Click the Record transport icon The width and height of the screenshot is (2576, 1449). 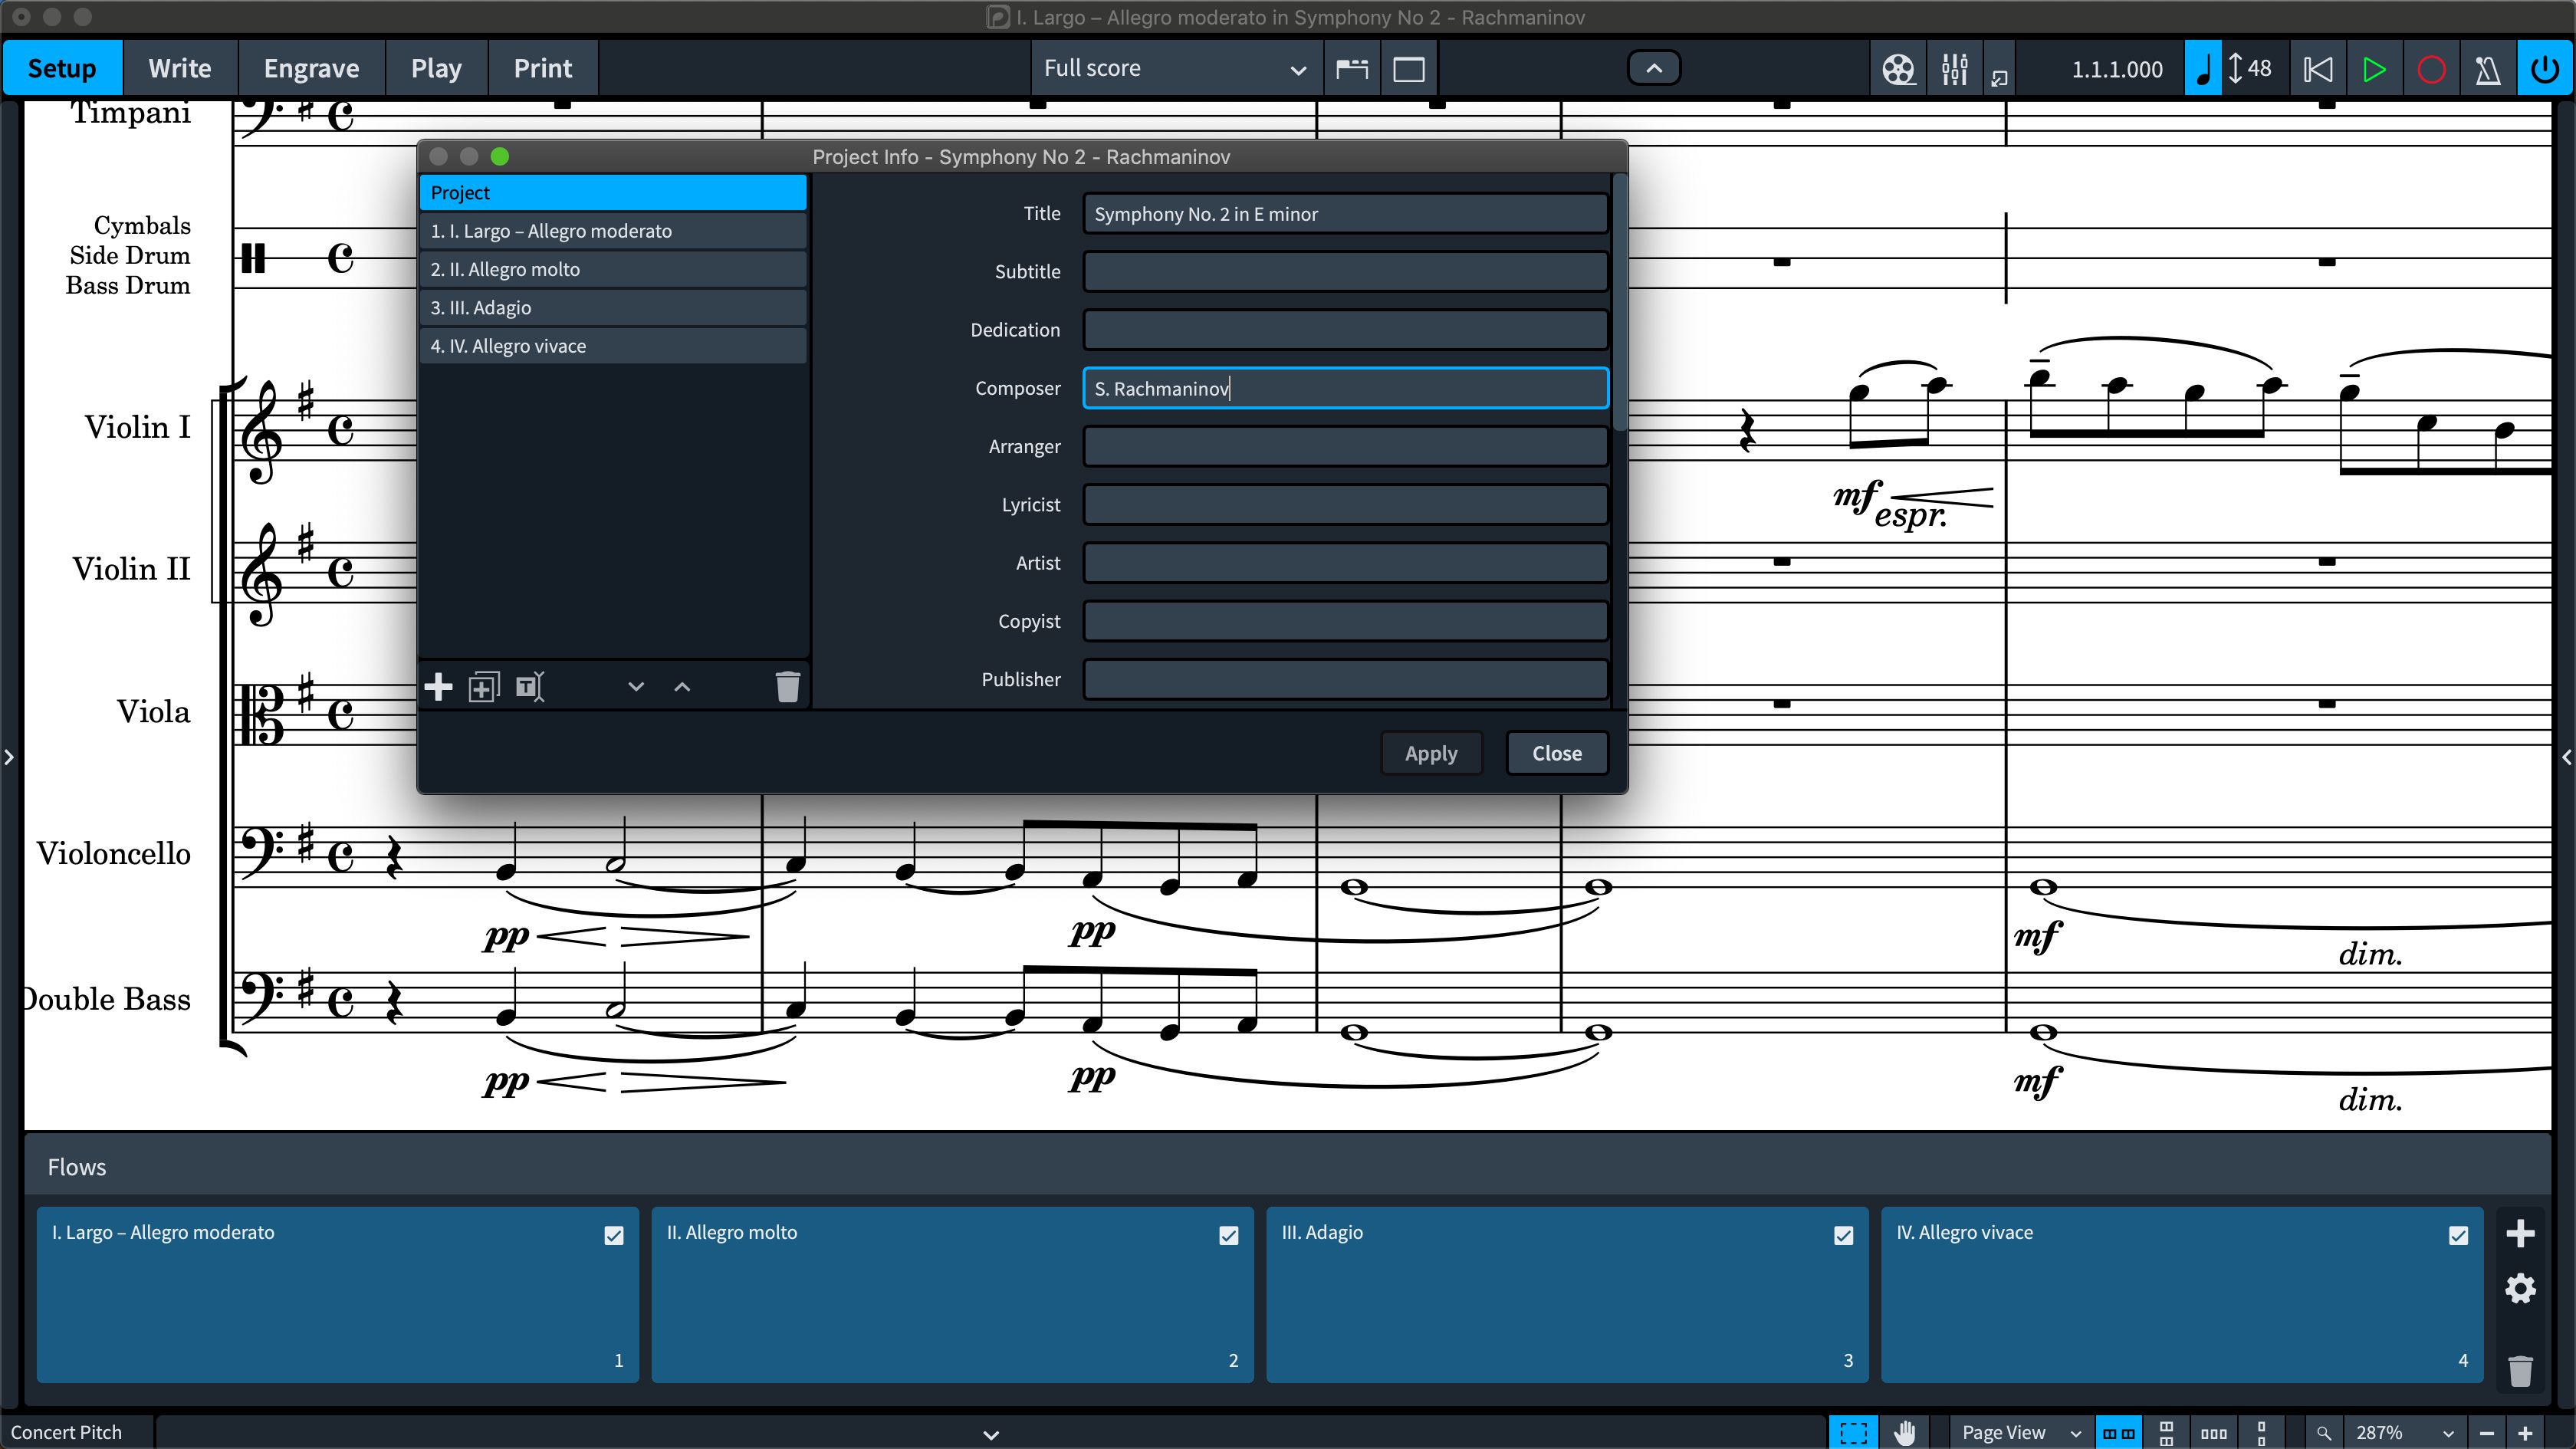[x=2431, y=67]
